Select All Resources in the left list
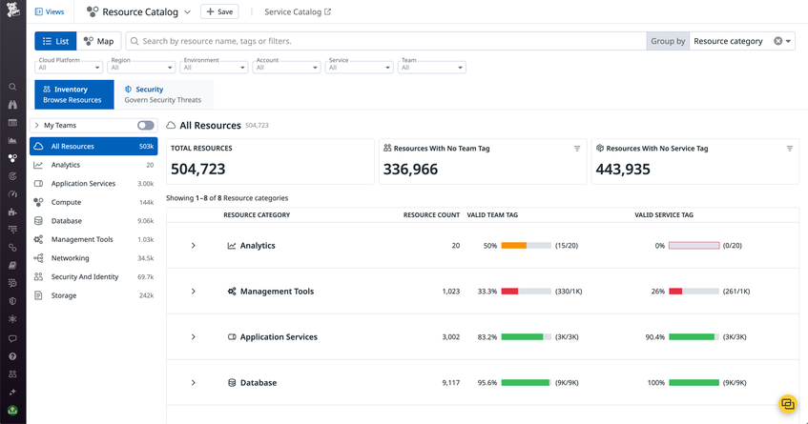This screenshot has height=424, width=808. click(93, 146)
